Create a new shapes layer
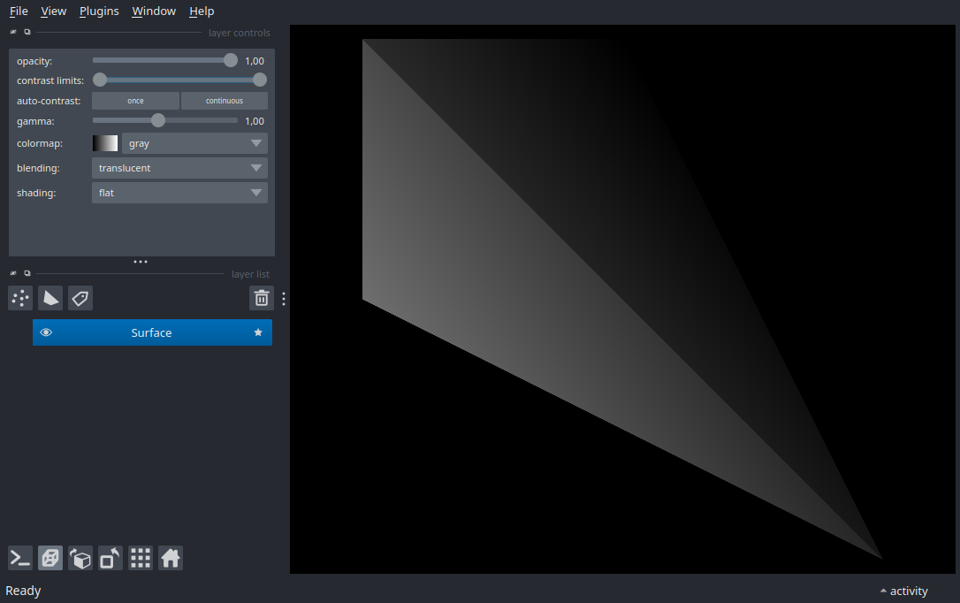The height and width of the screenshot is (603, 960). [x=50, y=298]
